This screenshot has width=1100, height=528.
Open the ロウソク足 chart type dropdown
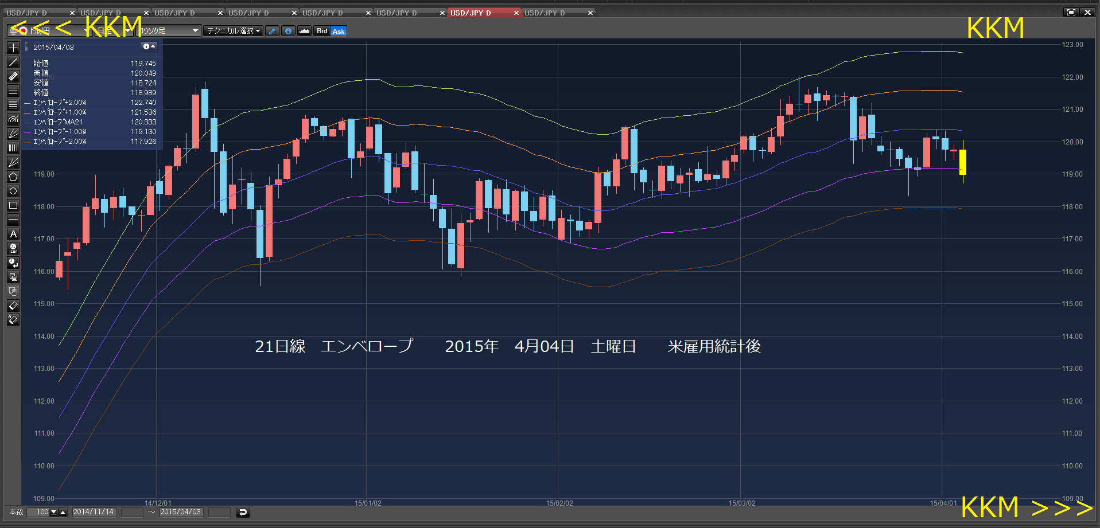(x=168, y=31)
